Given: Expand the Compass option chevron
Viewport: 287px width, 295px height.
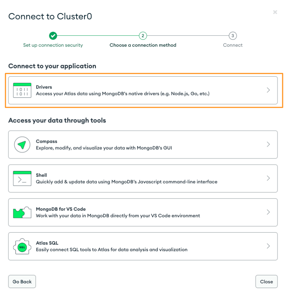Looking at the screenshot, I should coord(268,145).
